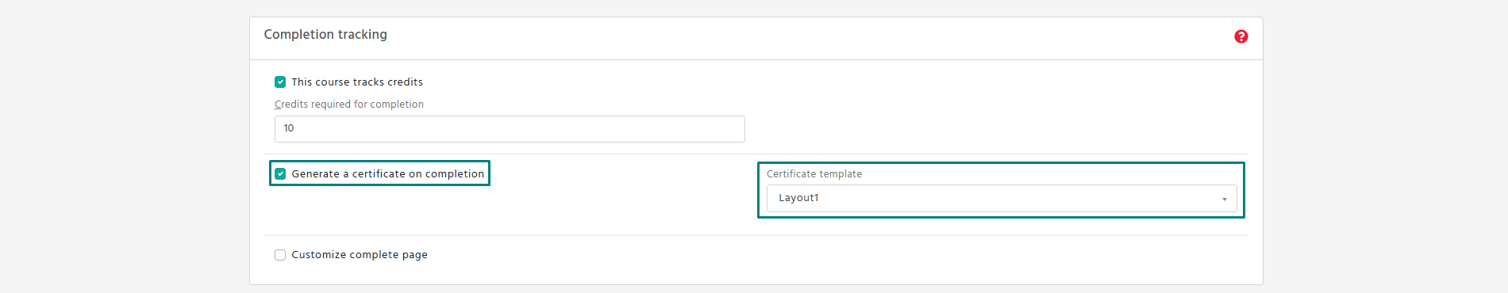Open the Certificate template Layout1 dropdown

[1002, 198]
